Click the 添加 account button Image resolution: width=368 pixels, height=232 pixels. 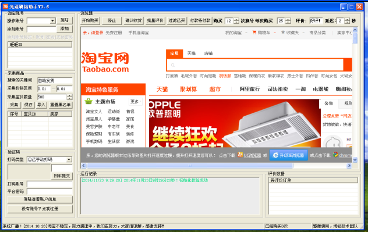pos(65,29)
